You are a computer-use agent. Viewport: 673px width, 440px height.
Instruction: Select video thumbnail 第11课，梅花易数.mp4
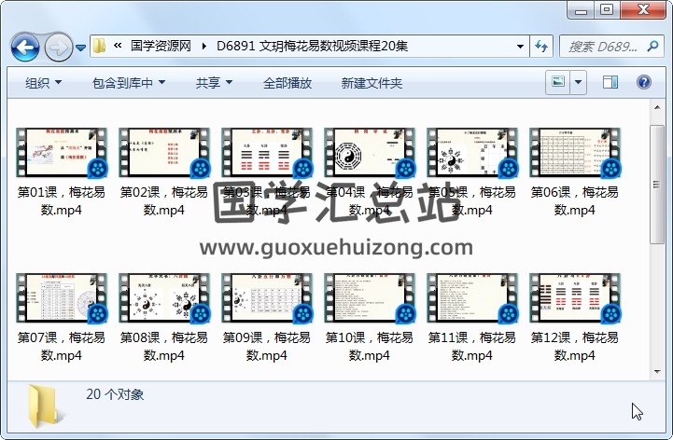(471, 298)
